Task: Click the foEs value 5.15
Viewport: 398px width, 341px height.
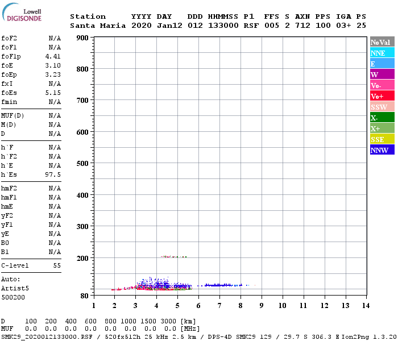Action: click(53, 93)
